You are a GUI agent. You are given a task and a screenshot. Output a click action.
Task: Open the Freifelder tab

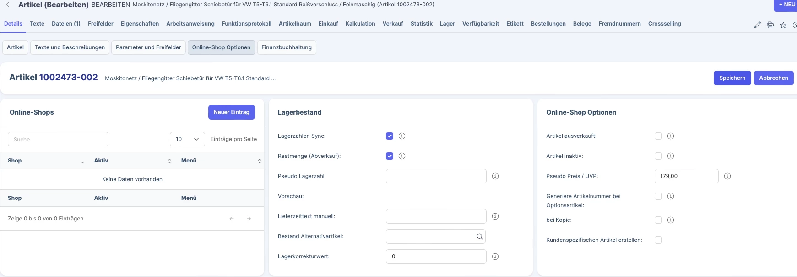pyautogui.click(x=101, y=24)
